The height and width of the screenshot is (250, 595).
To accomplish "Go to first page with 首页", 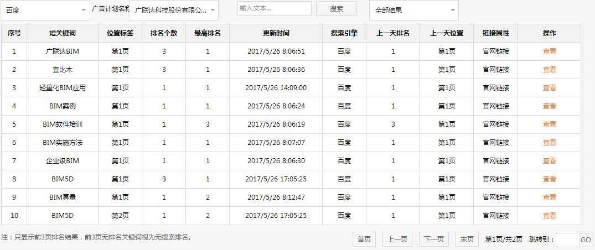I will tap(364, 239).
